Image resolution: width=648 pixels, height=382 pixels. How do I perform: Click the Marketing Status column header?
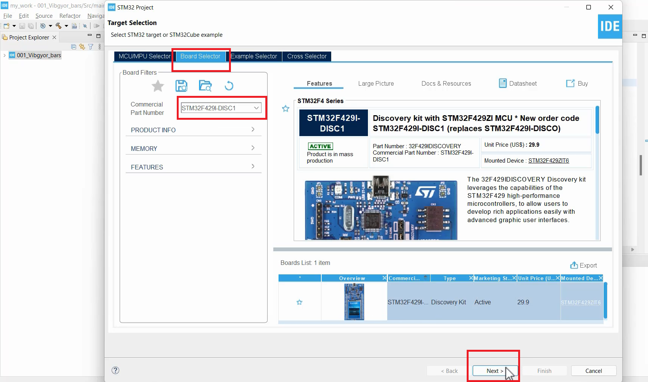492,278
